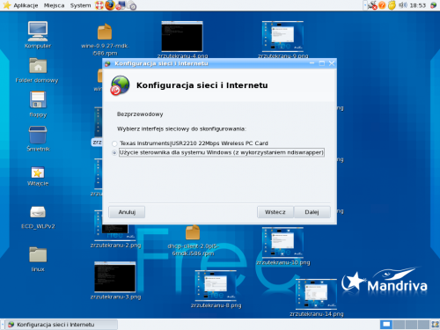Select the floppy drive desktop icon
The image size is (440, 330).
[x=38, y=99]
